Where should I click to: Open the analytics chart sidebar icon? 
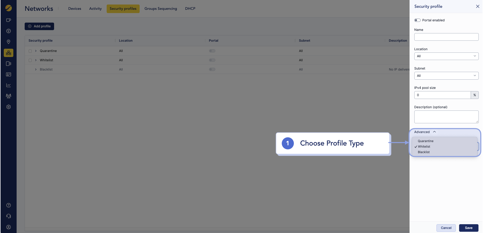coord(9,85)
